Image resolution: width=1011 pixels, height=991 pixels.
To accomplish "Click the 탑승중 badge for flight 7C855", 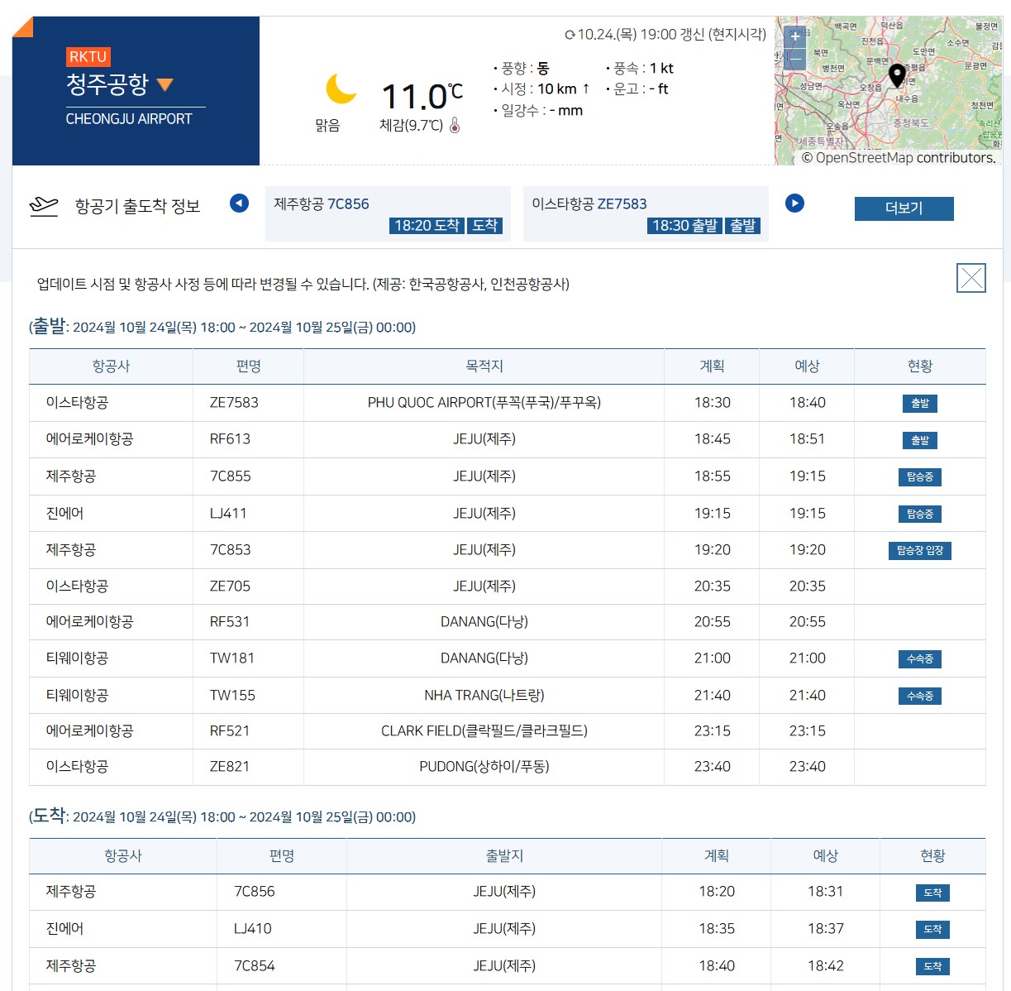I will [x=920, y=476].
